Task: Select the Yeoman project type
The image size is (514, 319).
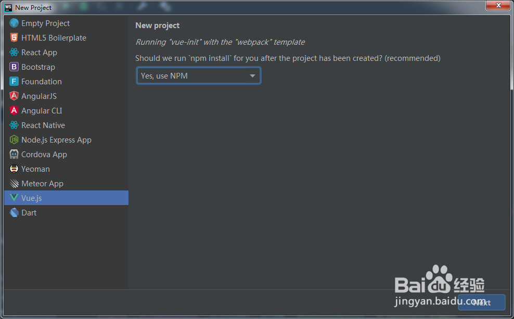Action: [x=35, y=169]
